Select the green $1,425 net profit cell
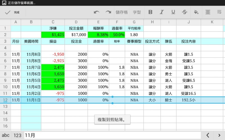Screen dimensions: 225x140 tap(53, 35)
